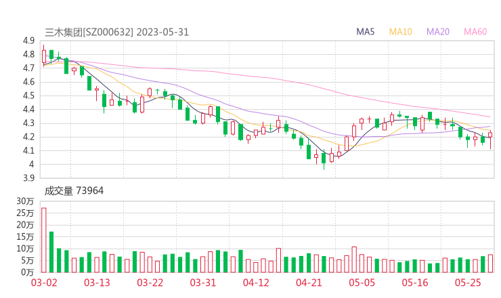Screen dimensions: 501x298
Task: Click the MA20 legend label
Action: tap(438, 32)
